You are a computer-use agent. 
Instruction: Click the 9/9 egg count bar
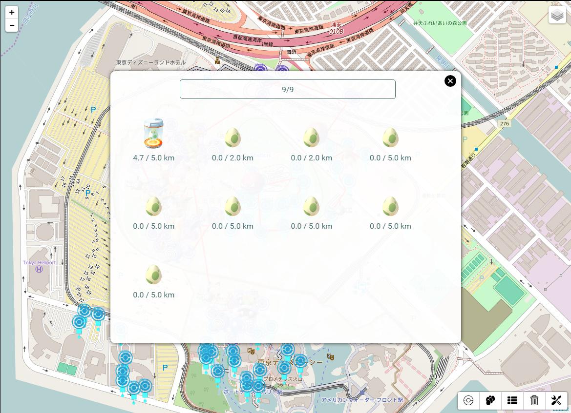pyautogui.click(x=287, y=89)
